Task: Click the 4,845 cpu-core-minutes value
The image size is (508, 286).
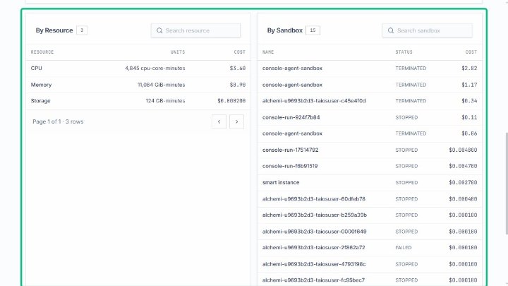Action: 155,68
